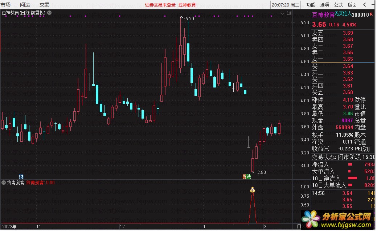Click the 2022年 label on time axis
Screen dimensions: 377x231
(x=9, y=226)
